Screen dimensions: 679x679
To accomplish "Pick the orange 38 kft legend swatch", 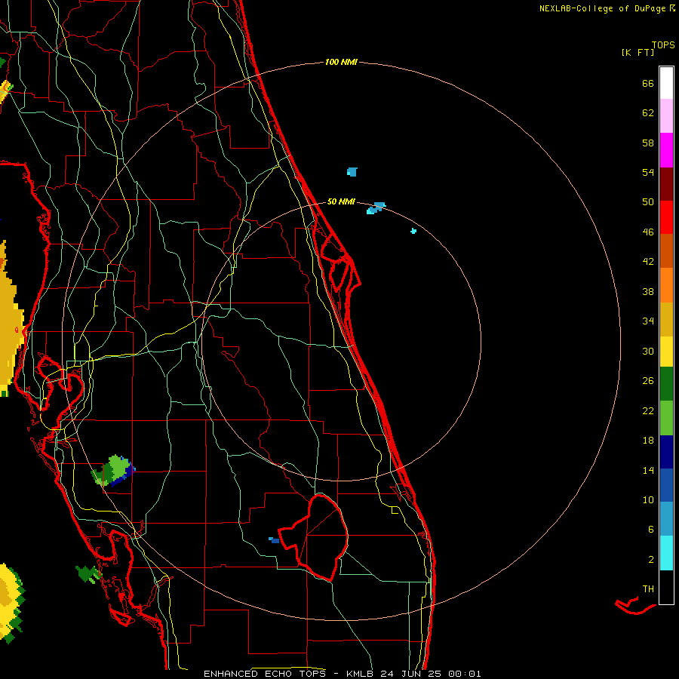I will point(666,285).
